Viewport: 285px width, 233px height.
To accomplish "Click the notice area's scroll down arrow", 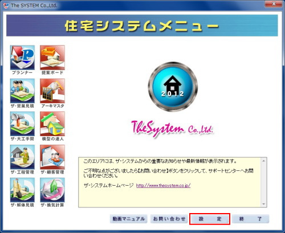I will (x=264, y=204).
